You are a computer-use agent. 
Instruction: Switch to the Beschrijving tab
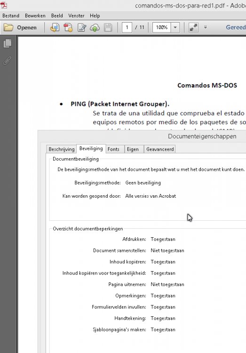[x=62, y=149]
